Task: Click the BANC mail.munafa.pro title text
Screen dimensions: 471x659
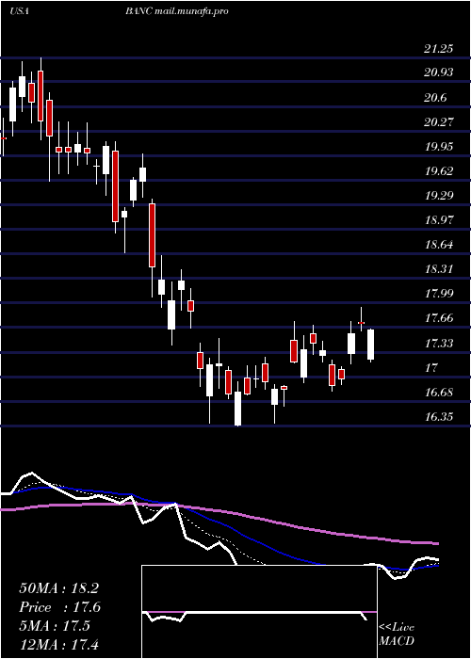Action: [x=177, y=11]
